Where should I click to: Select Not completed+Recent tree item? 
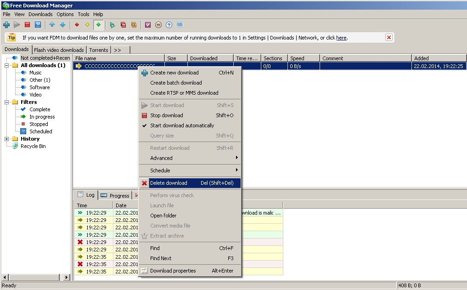coord(45,58)
